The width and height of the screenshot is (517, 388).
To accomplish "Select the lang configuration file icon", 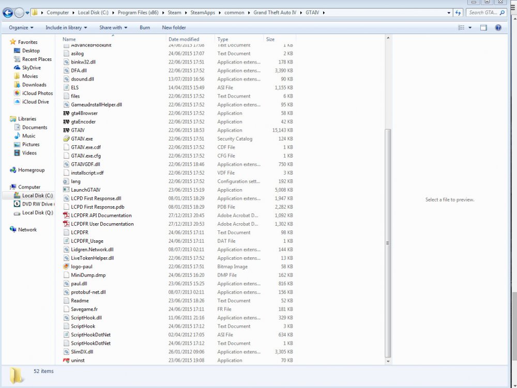I will point(66,181).
